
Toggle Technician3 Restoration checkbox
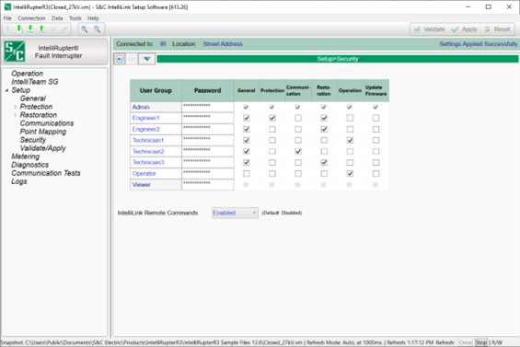[324, 163]
